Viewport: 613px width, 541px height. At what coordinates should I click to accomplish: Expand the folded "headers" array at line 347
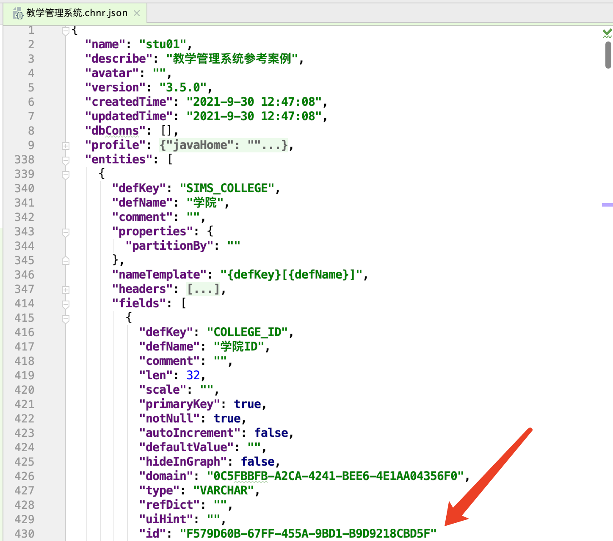(x=66, y=290)
